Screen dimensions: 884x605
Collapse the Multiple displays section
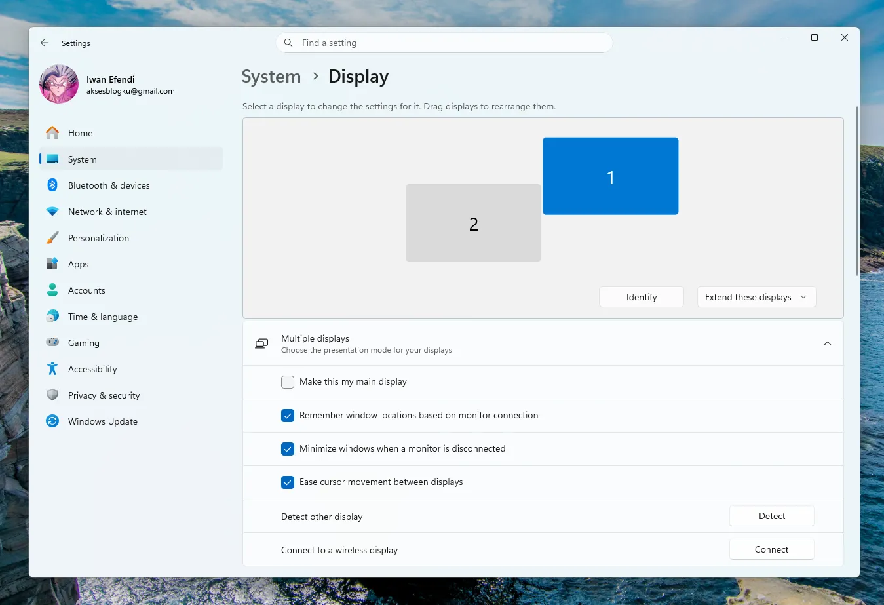coord(827,343)
